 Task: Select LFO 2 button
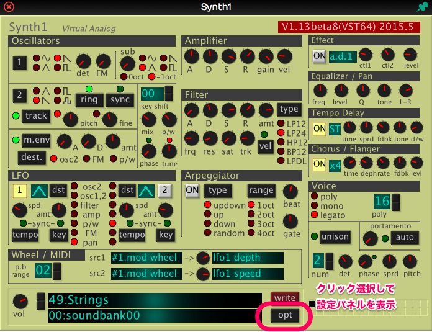[x=164, y=191]
